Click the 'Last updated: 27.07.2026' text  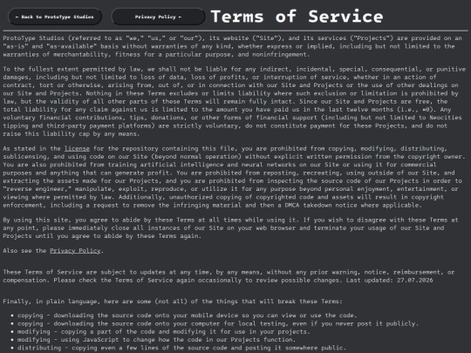pyautogui.click(x=390, y=281)
